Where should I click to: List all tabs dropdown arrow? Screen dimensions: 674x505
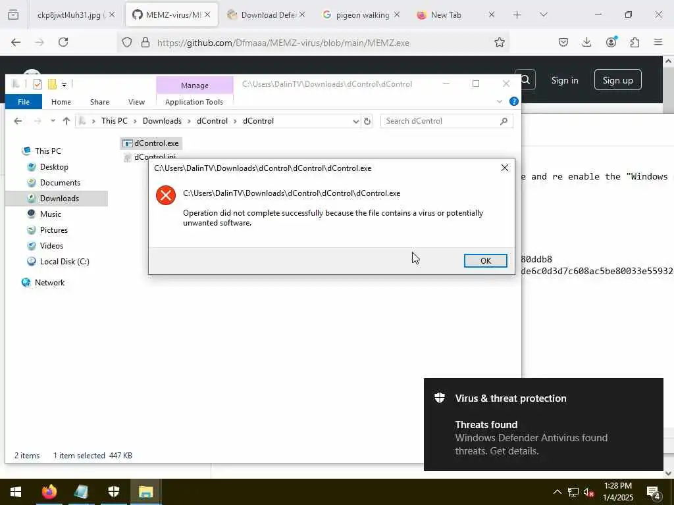click(x=543, y=15)
